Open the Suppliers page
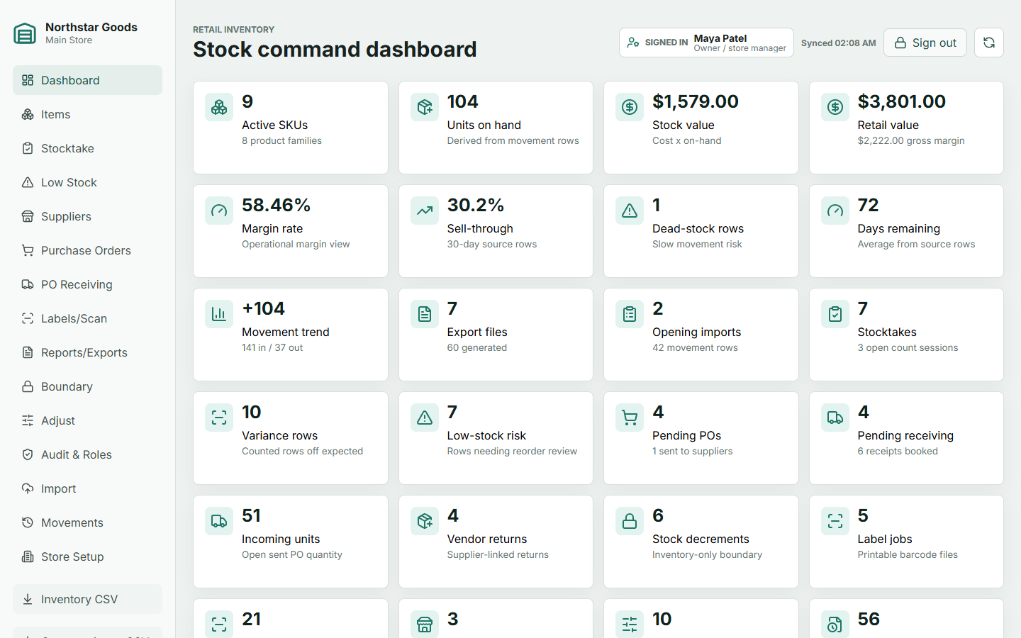 [x=87, y=216]
